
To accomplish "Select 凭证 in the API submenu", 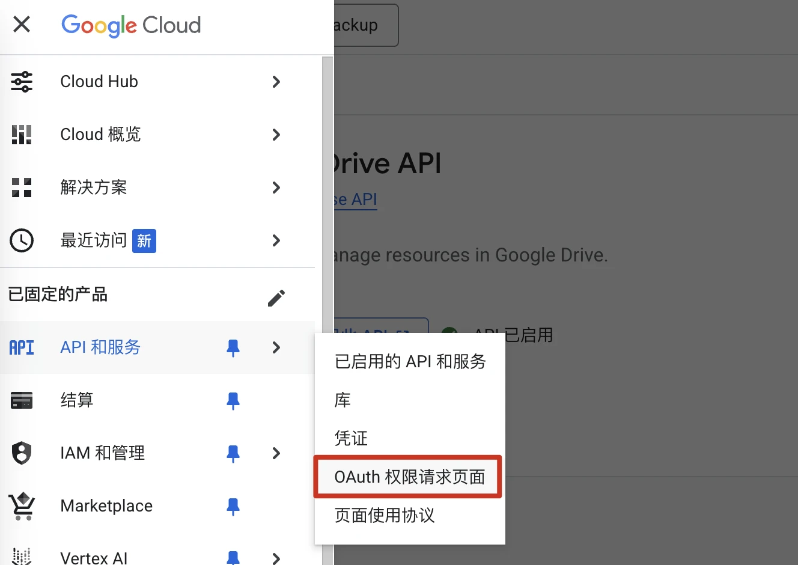I will [410, 438].
